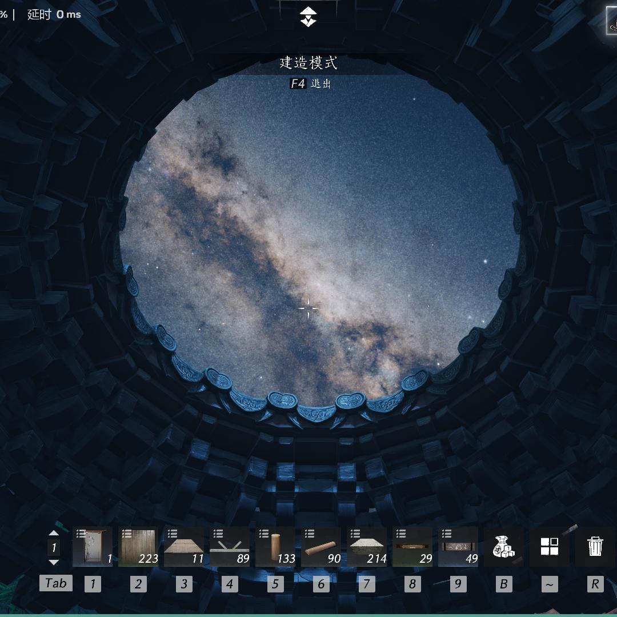Open list options icon on slot 2

tap(127, 534)
